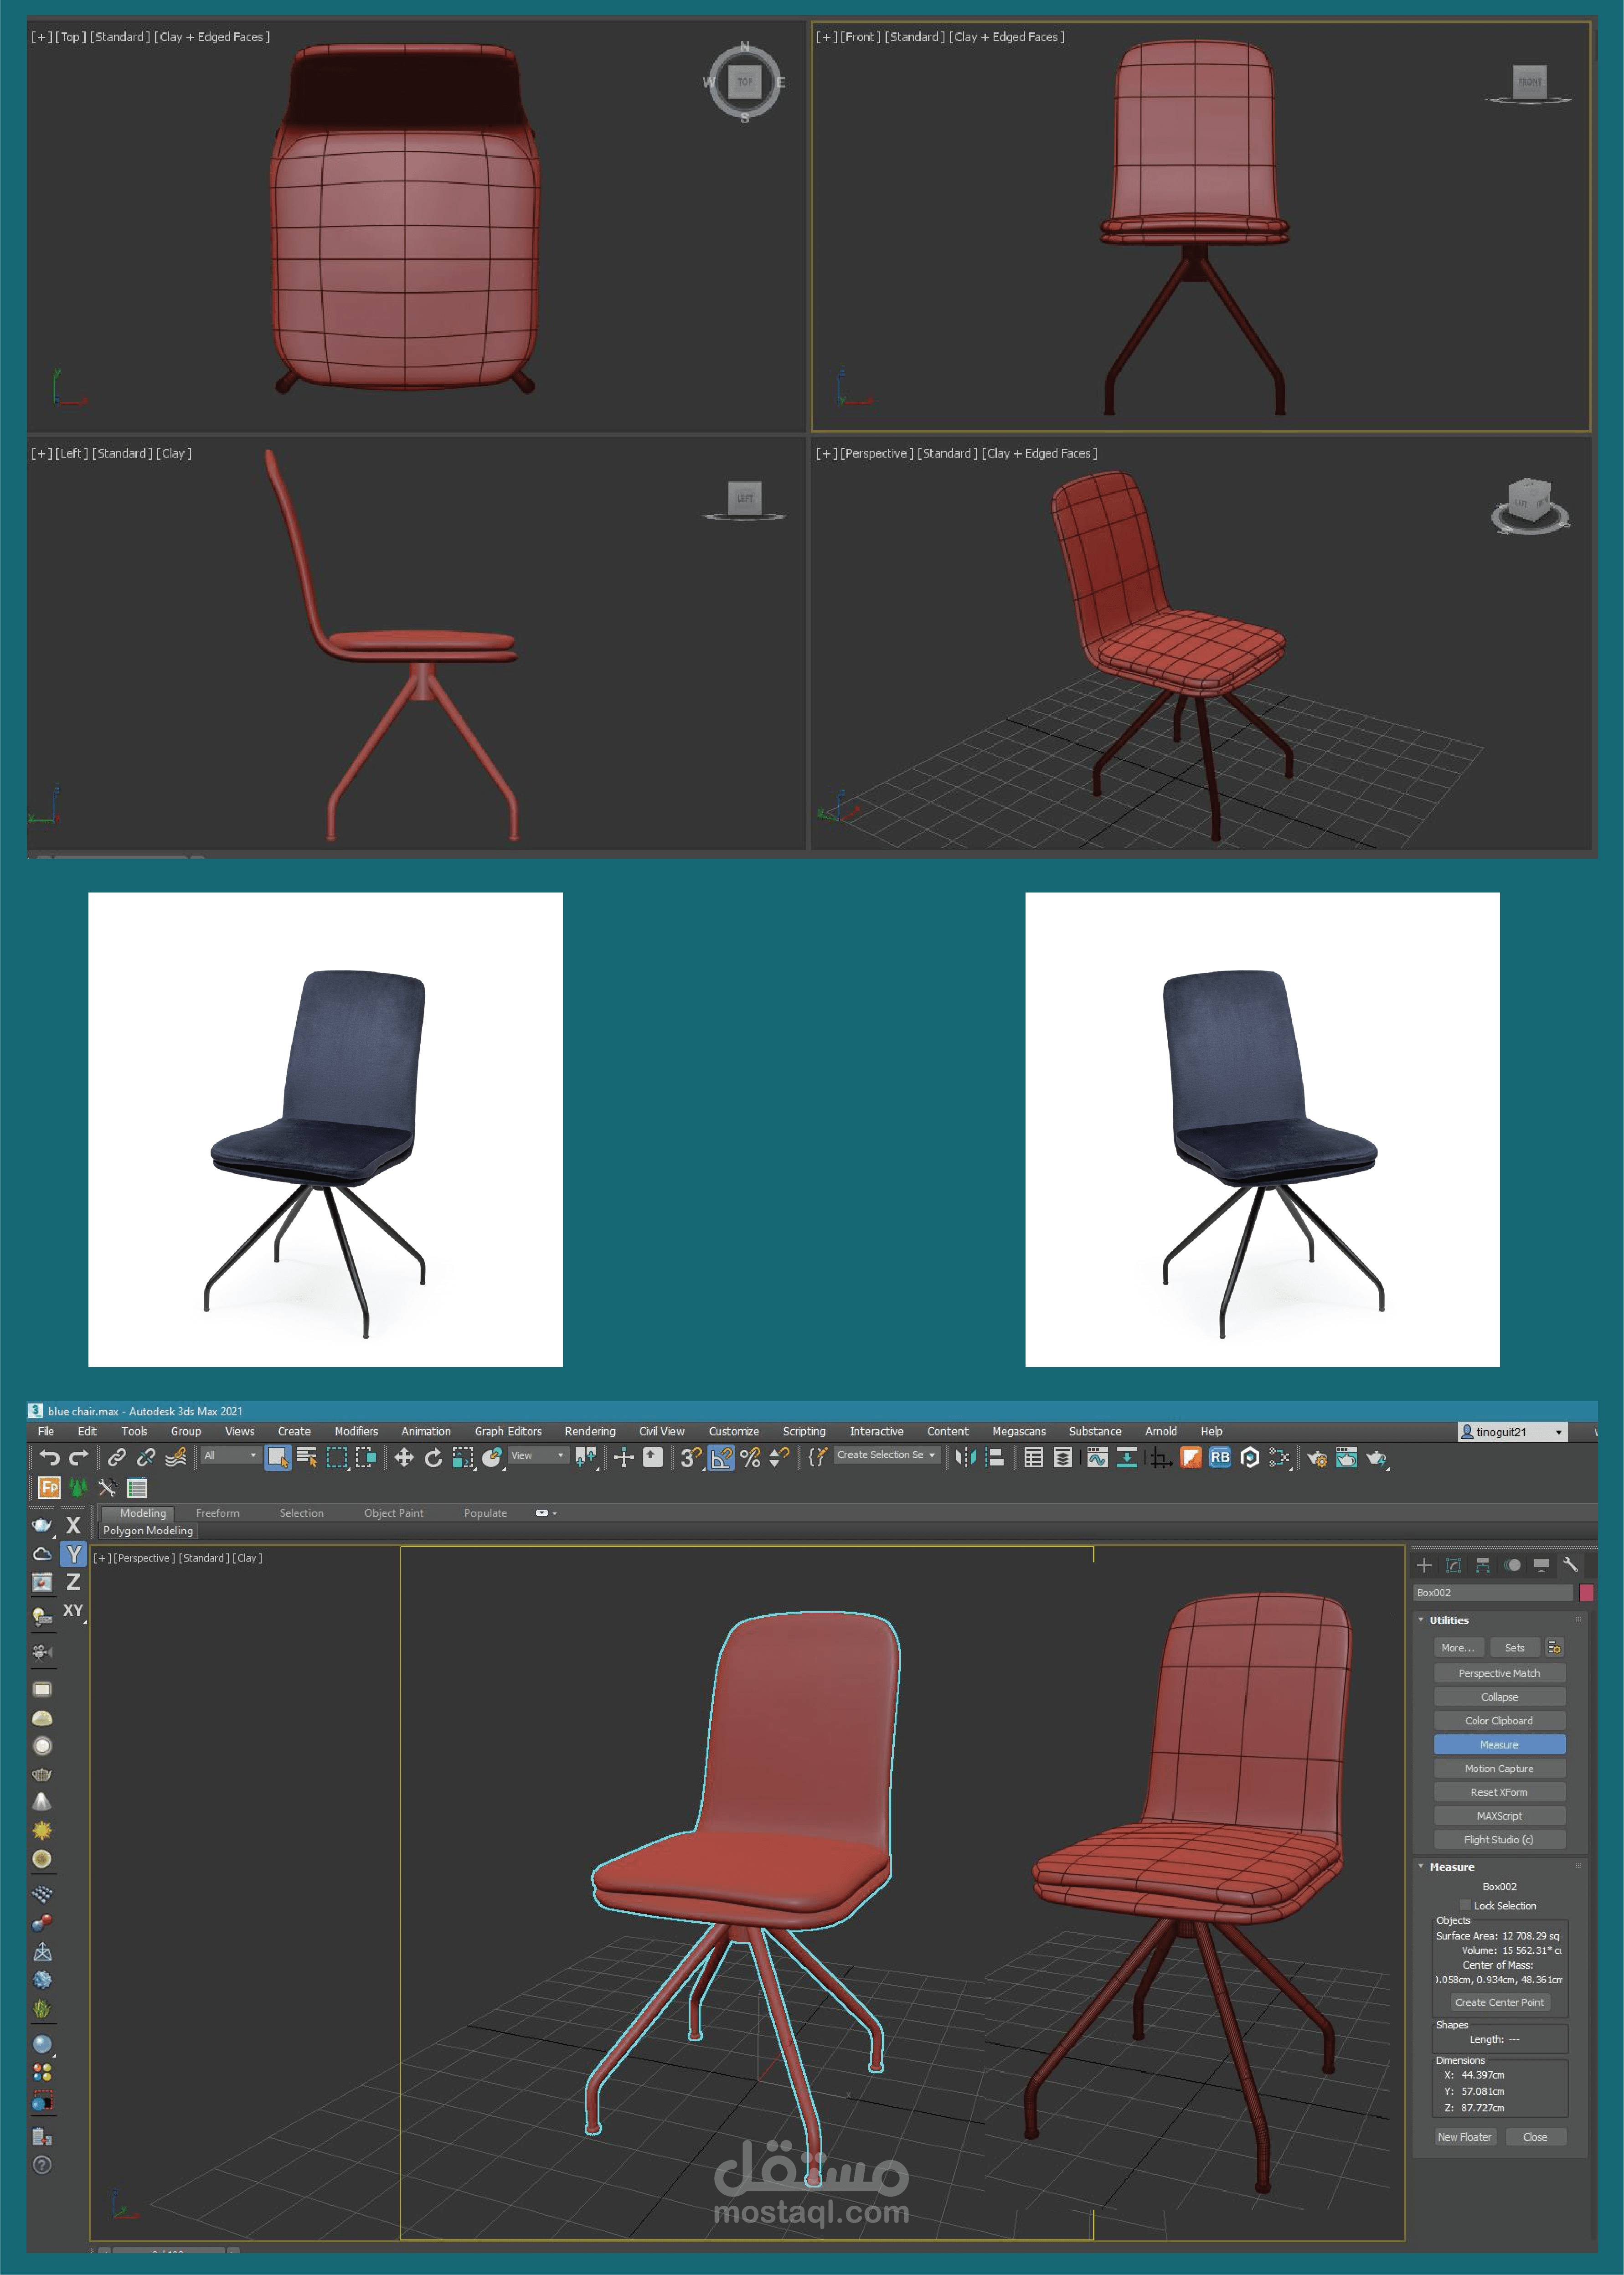
Task: Open the Create tab in the command panel
Action: (x=1425, y=1565)
